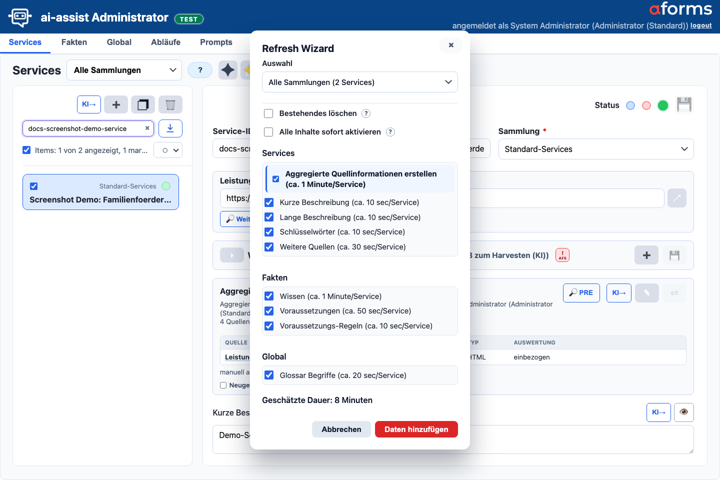Click the logout link

coord(701,25)
